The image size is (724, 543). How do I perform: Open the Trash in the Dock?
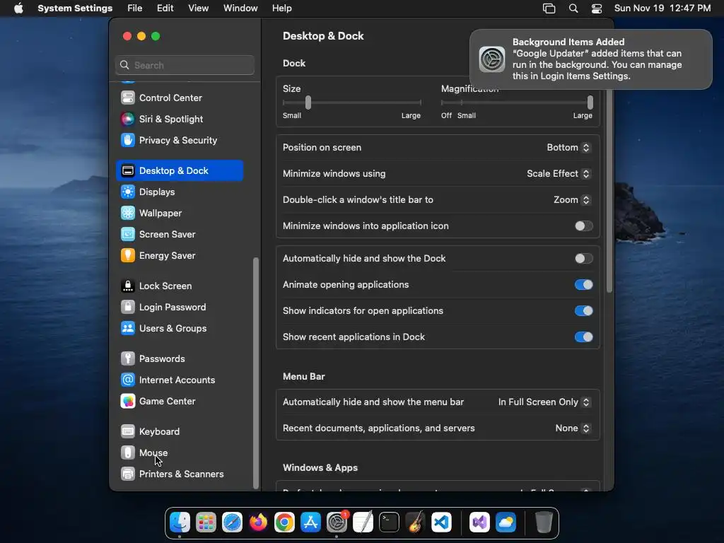(x=544, y=522)
